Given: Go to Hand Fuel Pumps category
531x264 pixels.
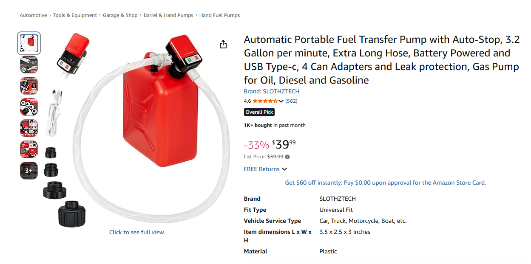Looking at the screenshot, I should pyautogui.click(x=219, y=15).
